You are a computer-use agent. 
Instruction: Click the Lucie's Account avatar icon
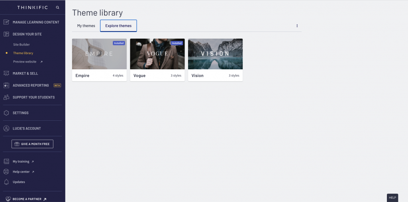pos(6,128)
